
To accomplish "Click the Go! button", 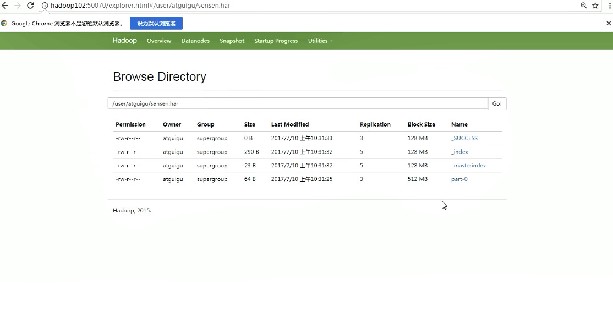I will [497, 103].
